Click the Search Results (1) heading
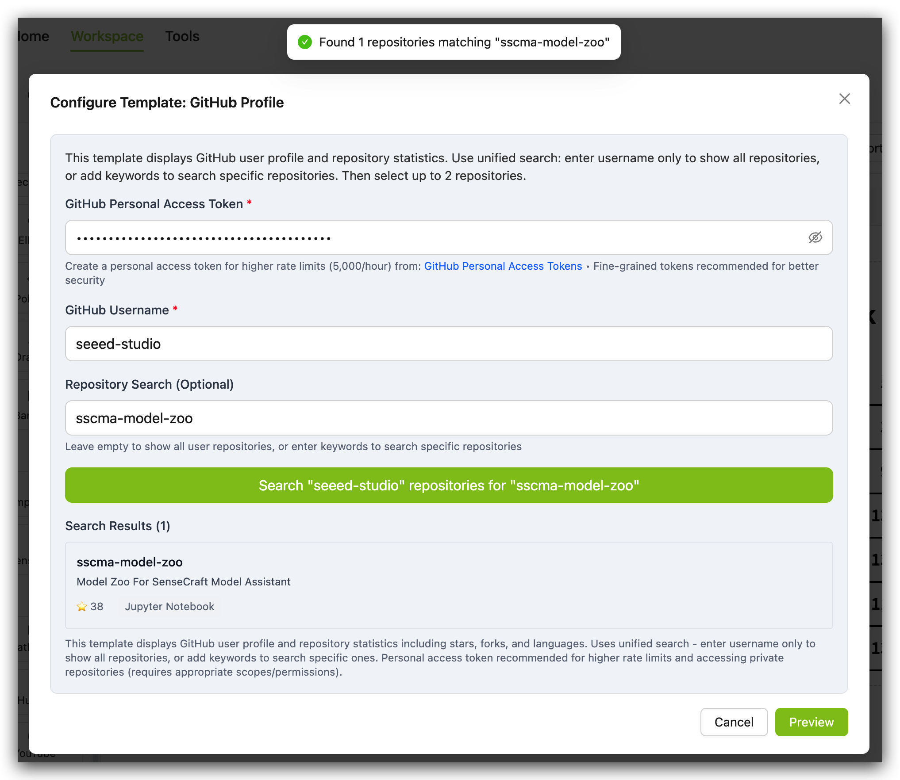The width and height of the screenshot is (900, 780). (x=118, y=526)
